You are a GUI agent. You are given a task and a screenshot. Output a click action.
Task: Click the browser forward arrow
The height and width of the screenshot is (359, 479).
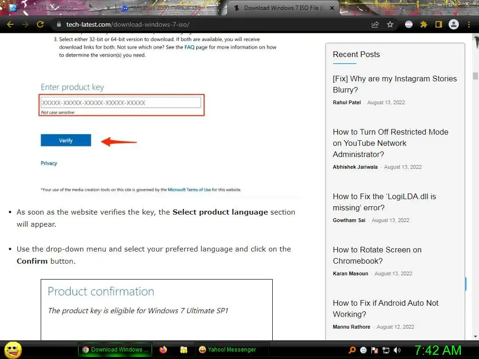[x=25, y=24]
